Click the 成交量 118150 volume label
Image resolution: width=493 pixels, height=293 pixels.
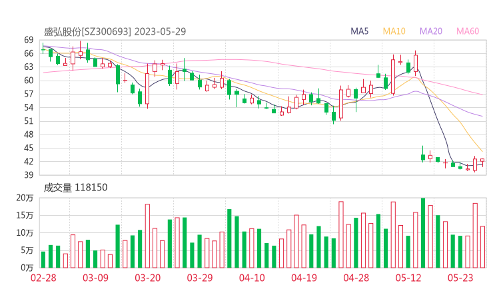(75, 188)
